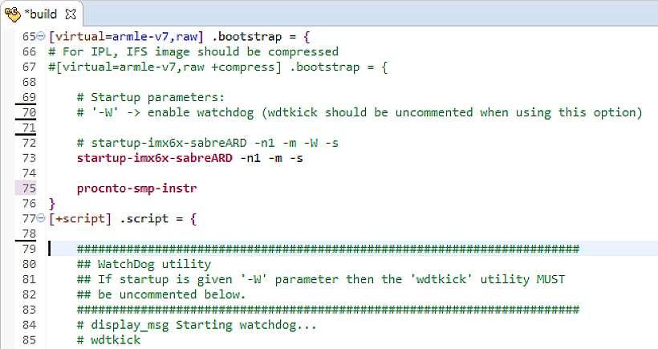The image size is (658, 349).
Task: Click the commented +compress bootstrap line 67
Action: click(x=218, y=67)
